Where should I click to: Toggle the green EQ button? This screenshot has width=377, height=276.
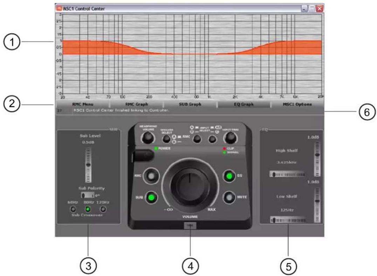pos(229,176)
